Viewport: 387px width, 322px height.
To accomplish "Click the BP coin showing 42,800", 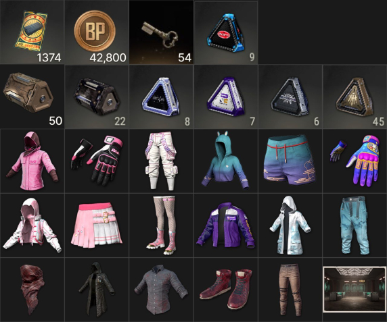I will click(x=97, y=32).
